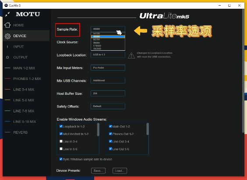247x180 pixels.
Task: Click the Sample Rate dropdown box
Action: click(108, 29)
